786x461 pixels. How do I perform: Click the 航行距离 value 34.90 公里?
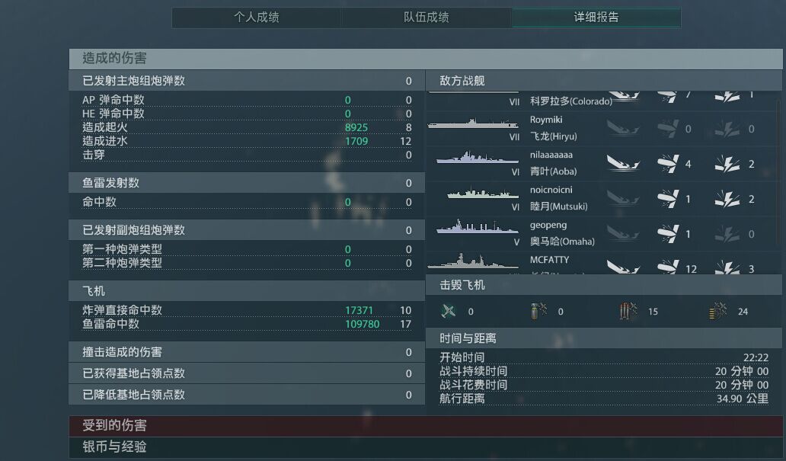[743, 399]
